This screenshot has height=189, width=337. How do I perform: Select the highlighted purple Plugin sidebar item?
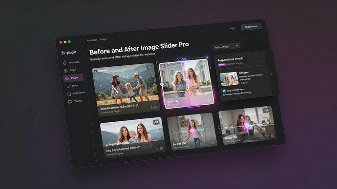pos(73,78)
